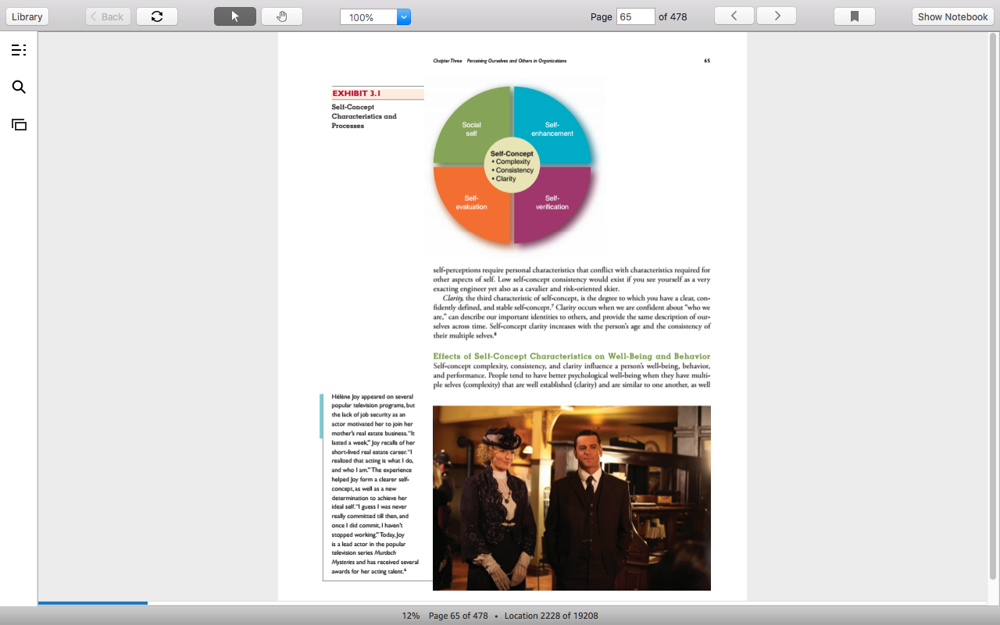Go to the previous page
This screenshot has width=1000, height=625.
pyautogui.click(x=734, y=16)
